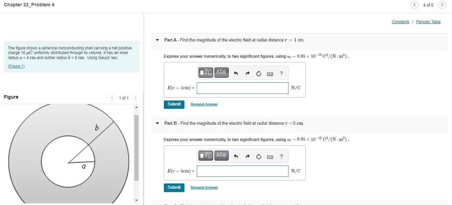The width and height of the screenshot is (452, 205).
Task: Click the help question mark in Part B
Action: point(282,157)
